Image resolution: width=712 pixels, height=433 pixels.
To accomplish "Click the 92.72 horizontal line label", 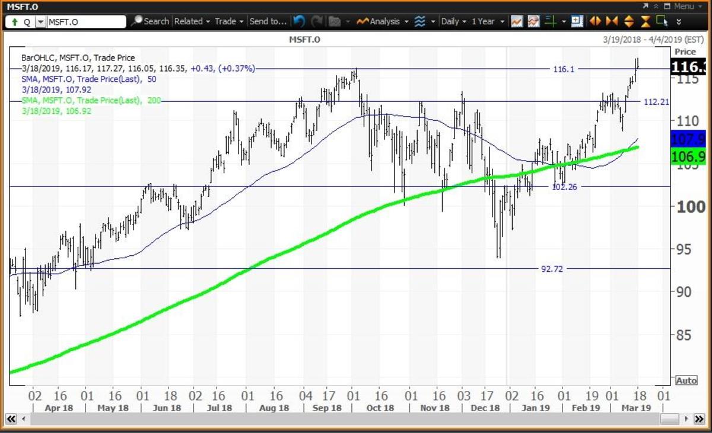I will [x=551, y=268].
